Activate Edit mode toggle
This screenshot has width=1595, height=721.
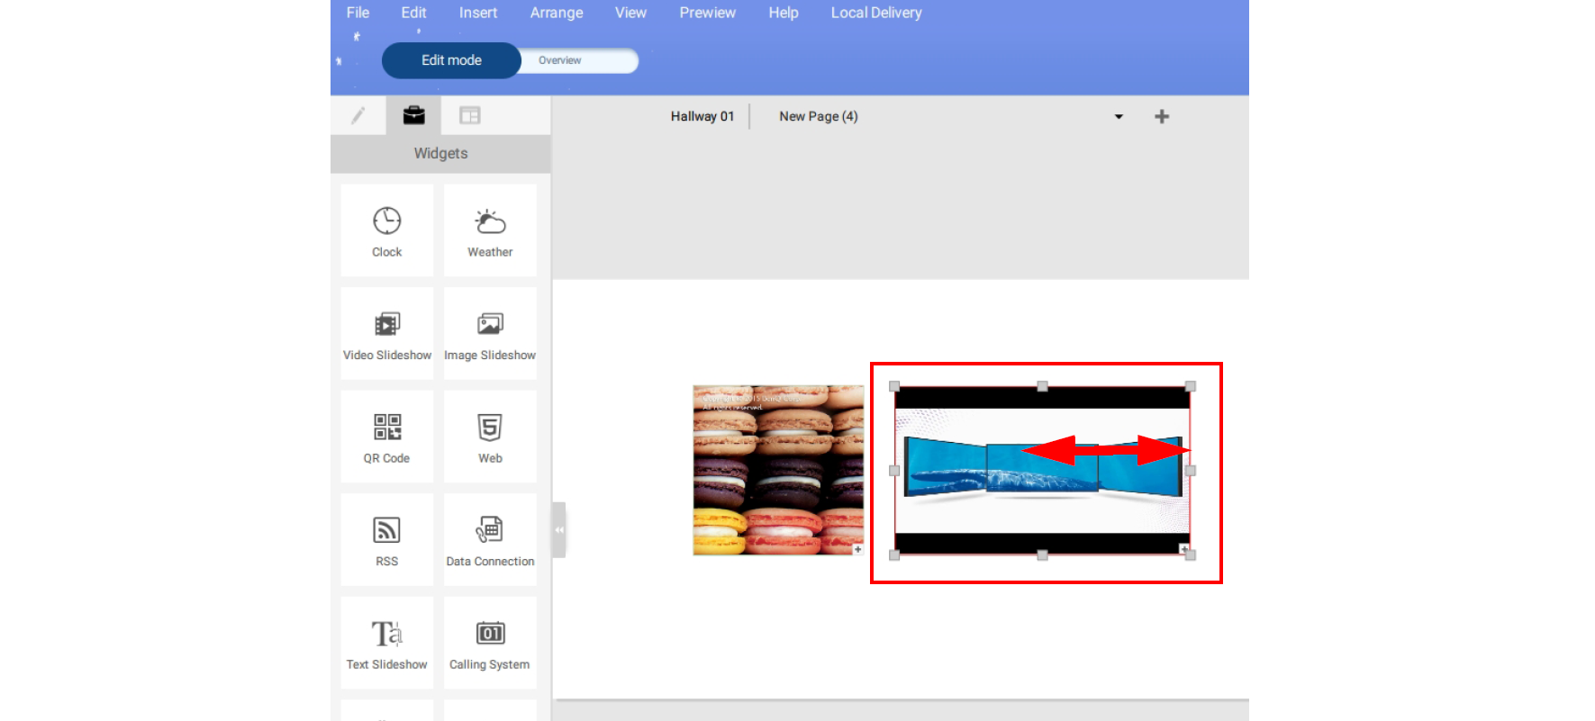point(451,60)
